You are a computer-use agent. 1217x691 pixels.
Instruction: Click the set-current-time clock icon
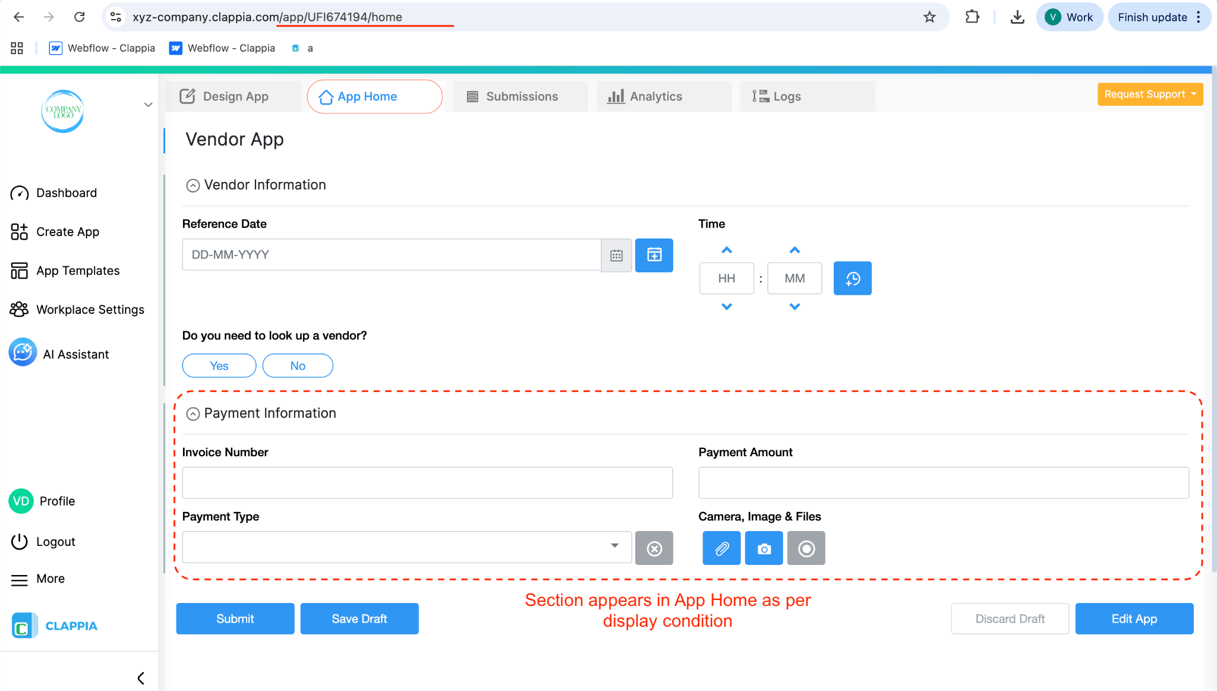[852, 278]
